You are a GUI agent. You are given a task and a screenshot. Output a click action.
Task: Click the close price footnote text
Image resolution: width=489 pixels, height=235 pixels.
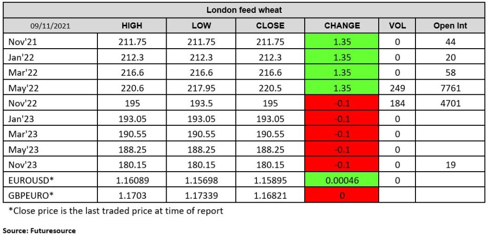[x=116, y=210]
